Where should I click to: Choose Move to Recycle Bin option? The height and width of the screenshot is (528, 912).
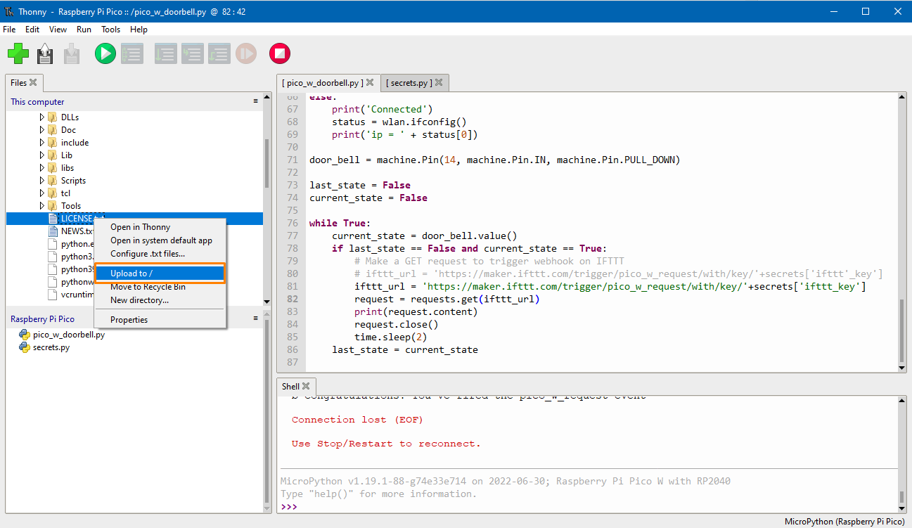pyautogui.click(x=148, y=287)
